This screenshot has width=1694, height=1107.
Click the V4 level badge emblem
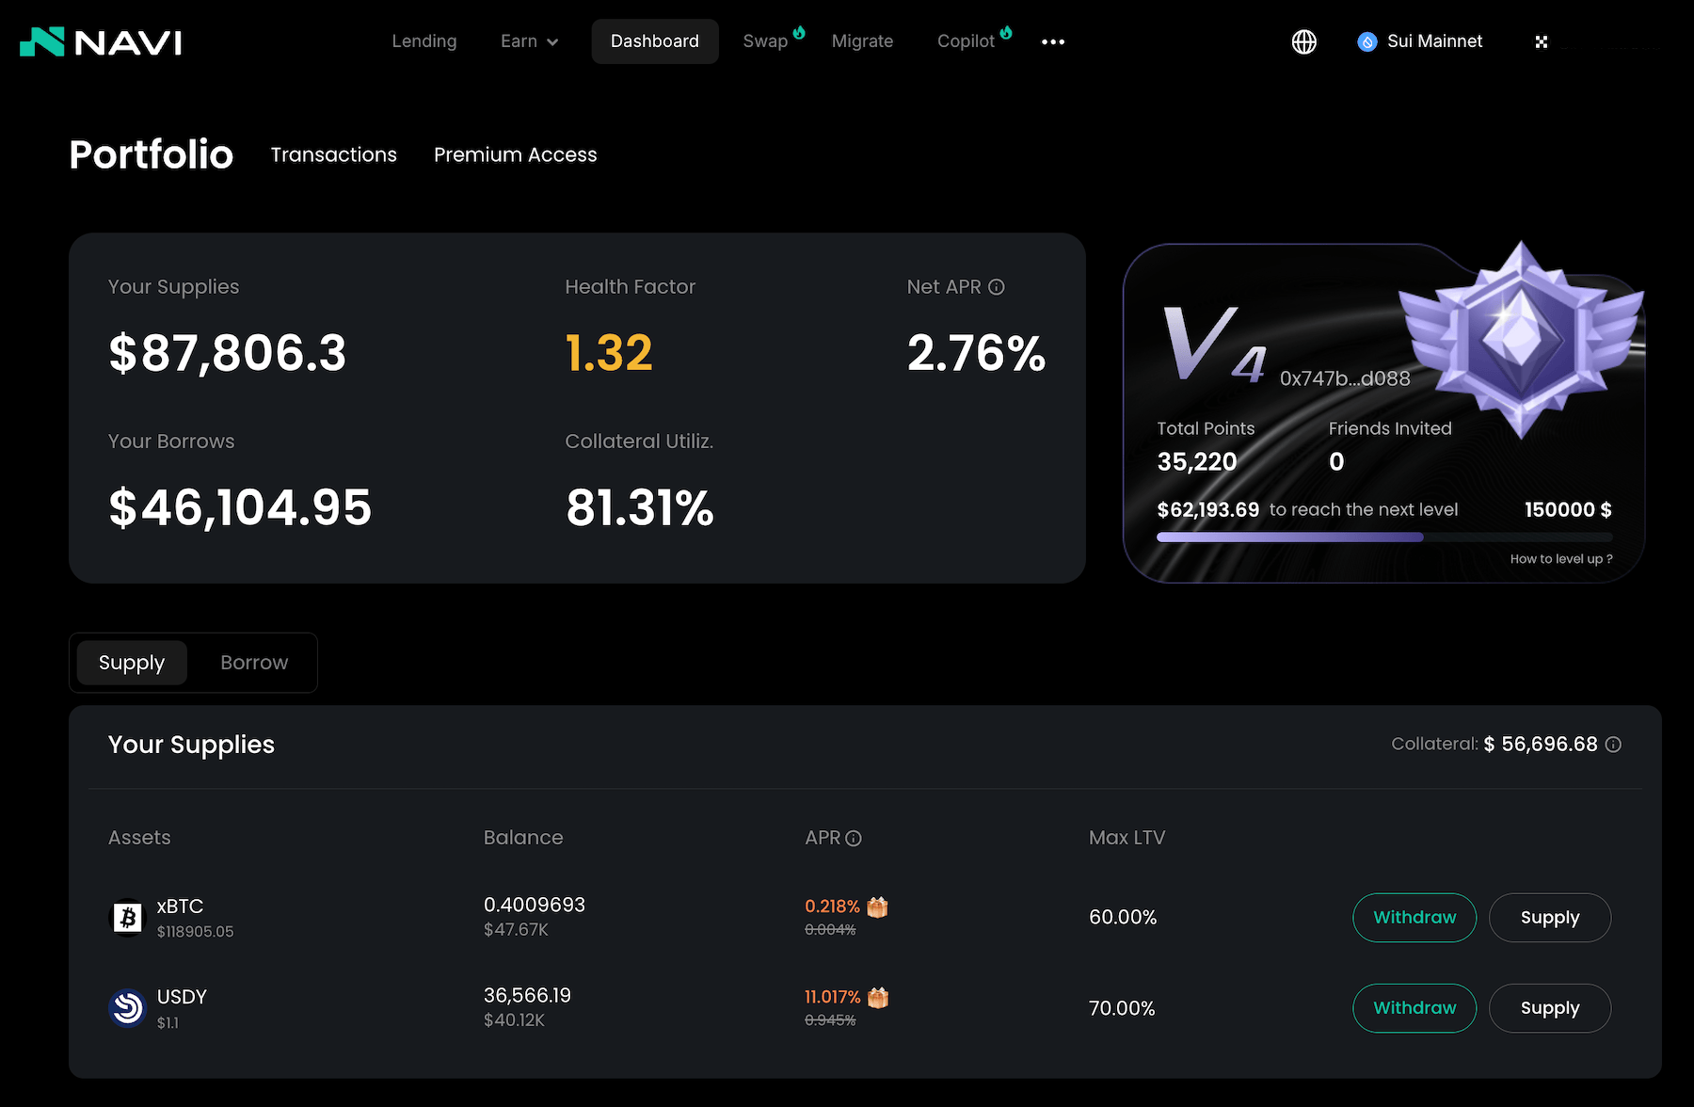coord(1521,339)
